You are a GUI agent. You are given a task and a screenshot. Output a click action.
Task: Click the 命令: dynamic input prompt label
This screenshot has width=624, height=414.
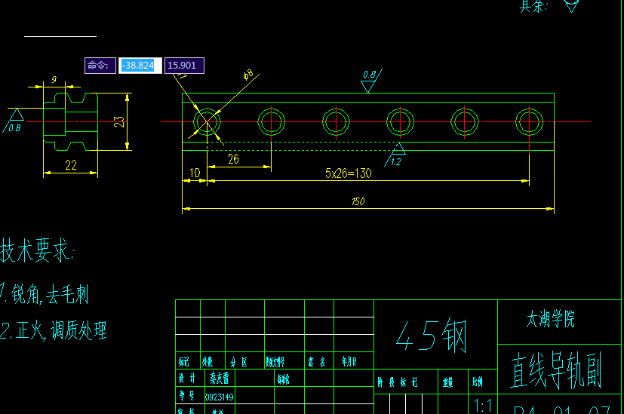100,66
